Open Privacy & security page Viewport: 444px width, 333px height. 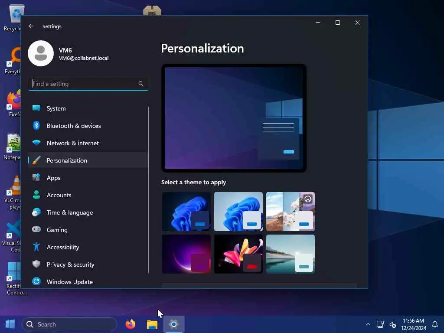88,264
